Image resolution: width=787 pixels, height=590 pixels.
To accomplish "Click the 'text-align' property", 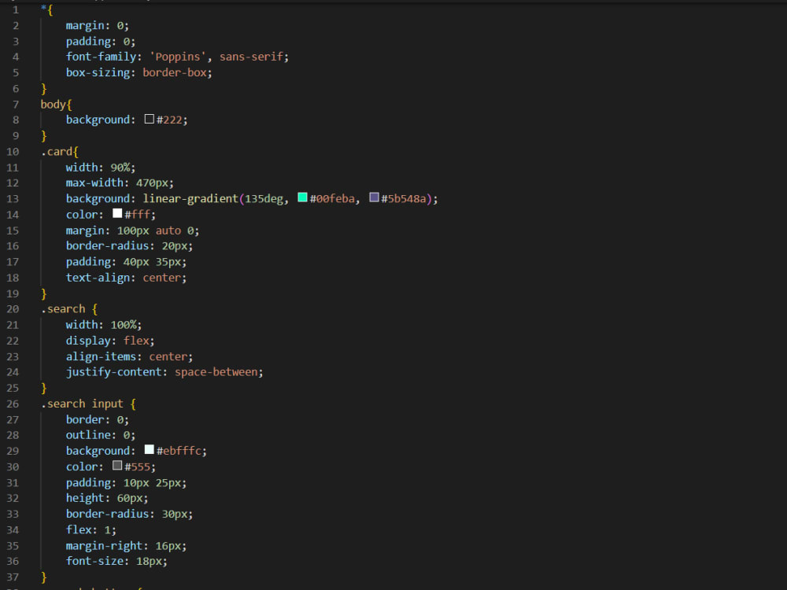I will [x=98, y=278].
